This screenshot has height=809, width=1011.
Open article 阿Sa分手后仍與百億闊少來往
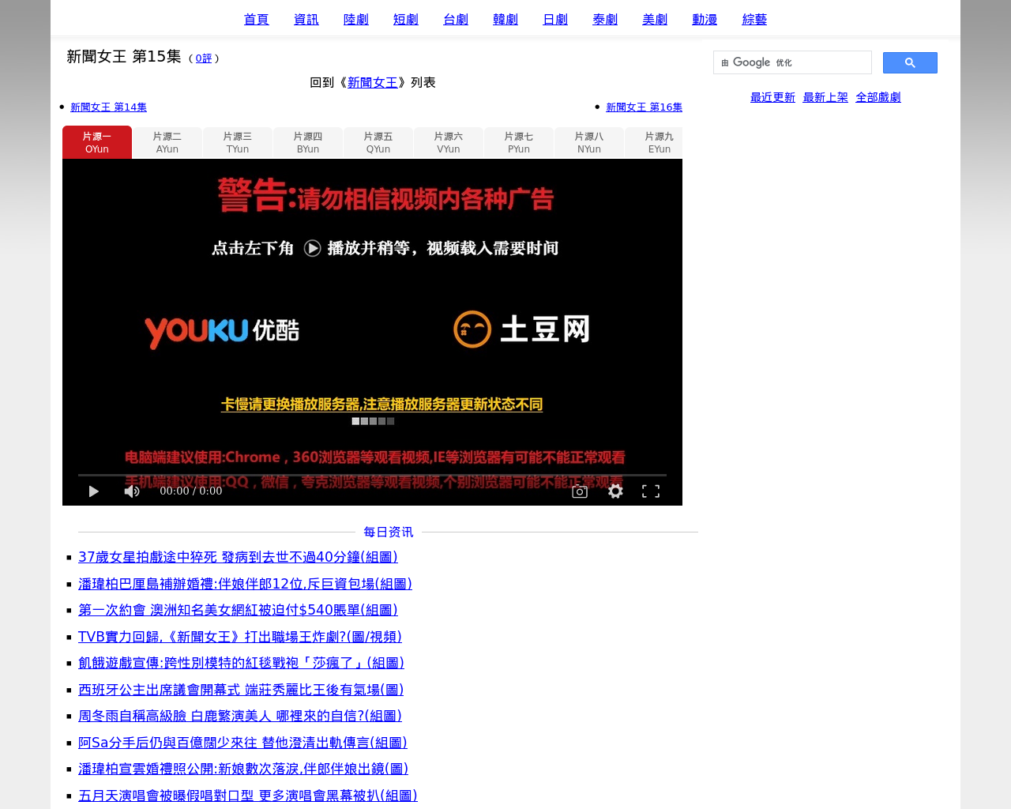(x=242, y=743)
